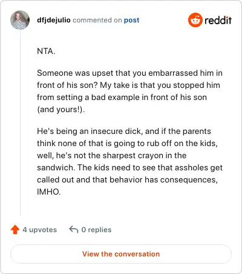Image resolution: width=242 pixels, height=274 pixels.
Task: Click the word "sandwich." in the comment
Action: 56,167
